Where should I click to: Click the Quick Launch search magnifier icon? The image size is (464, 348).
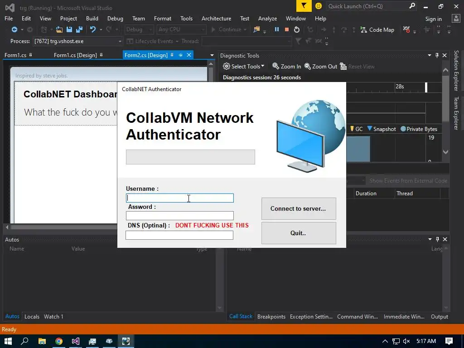click(x=412, y=6)
